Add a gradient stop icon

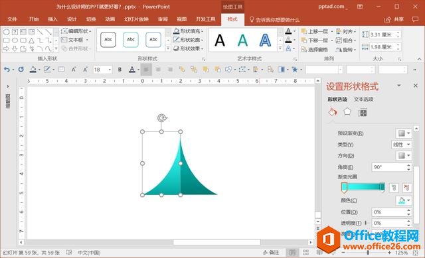point(394,187)
